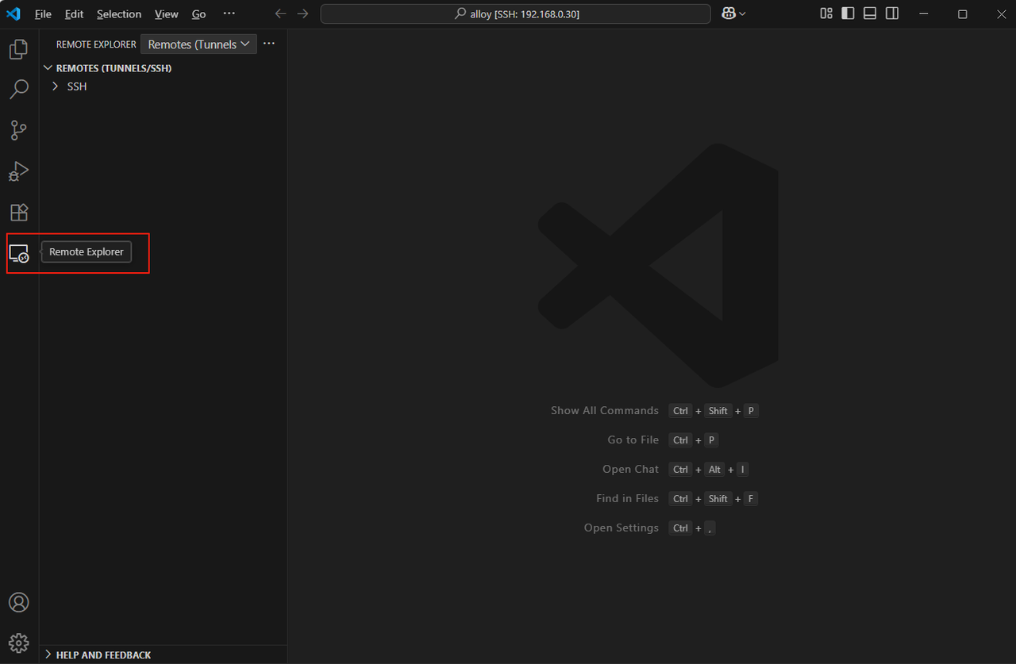This screenshot has width=1016, height=664.
Task: Toggle the Panel visibility
Action: [870, 13]
